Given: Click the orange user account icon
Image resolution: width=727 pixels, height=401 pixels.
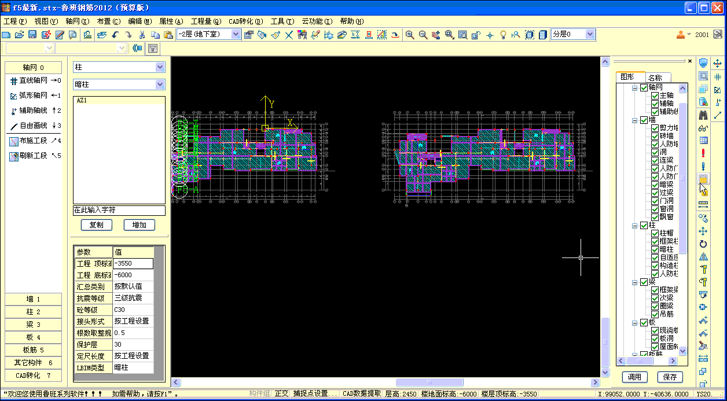Looking at the screenshot, I should click(681, 35).
